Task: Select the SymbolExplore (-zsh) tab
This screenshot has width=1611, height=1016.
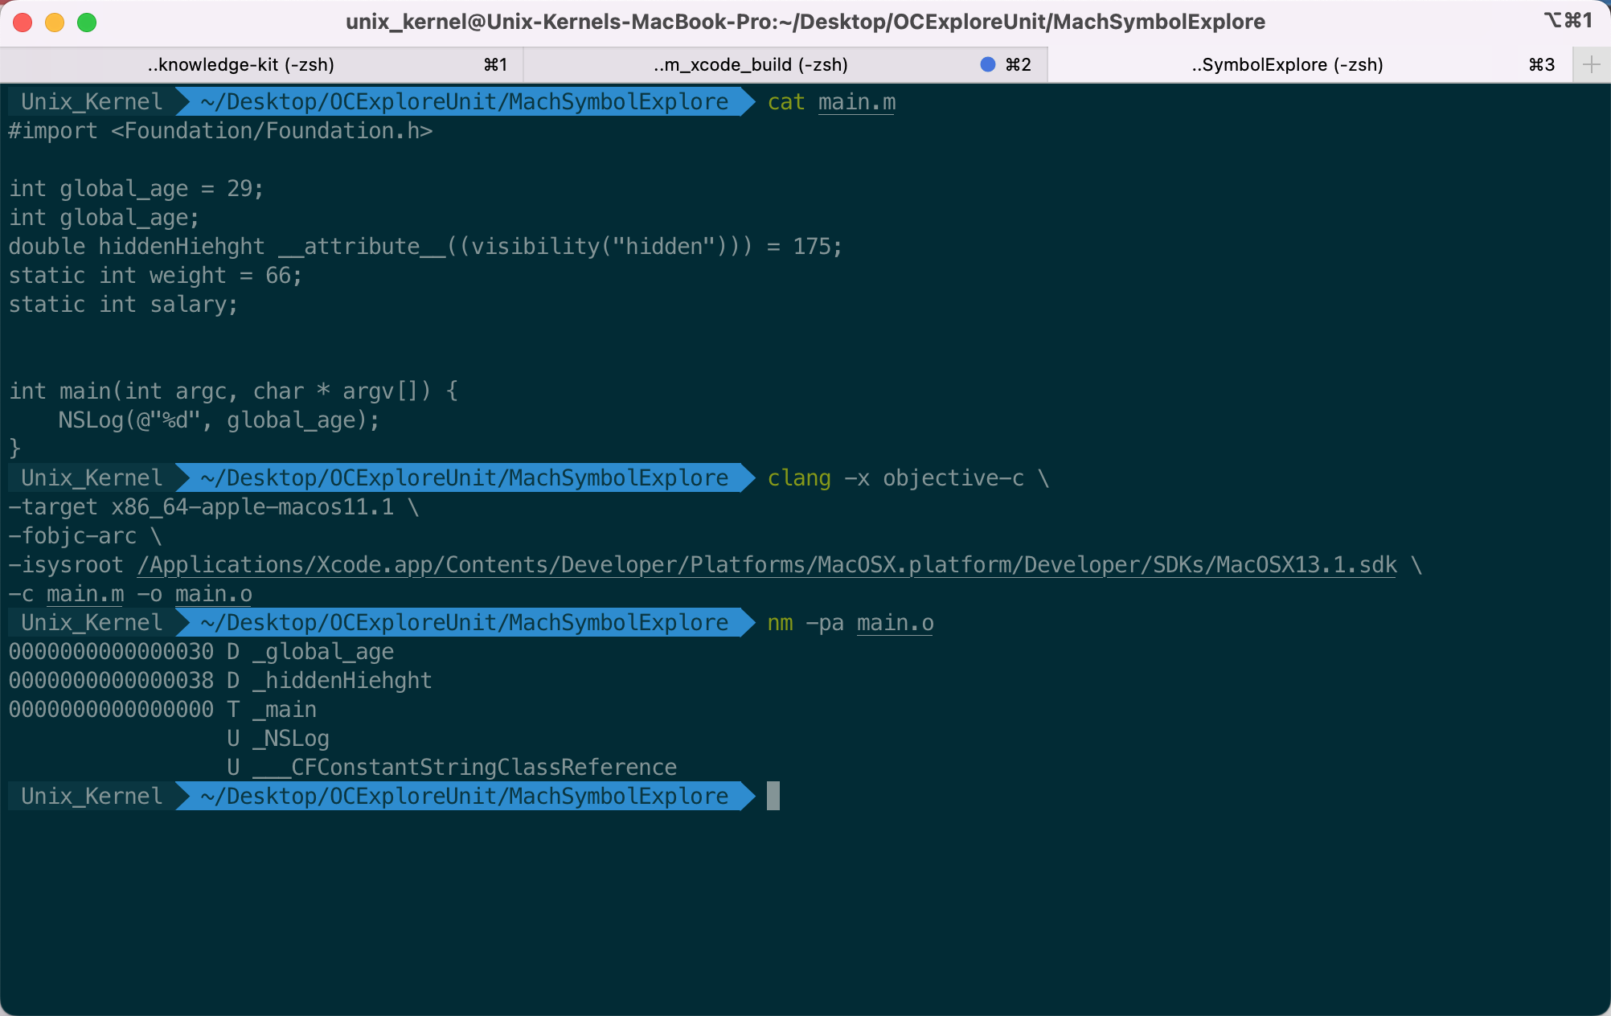Action: 1310,64
